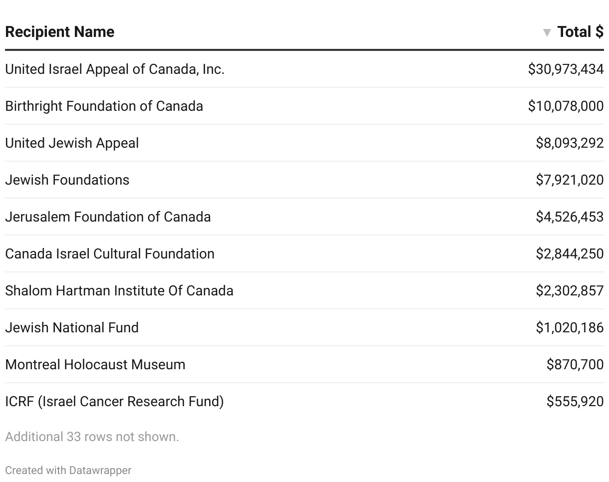609x482 pixels.
Task: Select the Montreal Holocaust Museum entry
Action: point(95,364)
